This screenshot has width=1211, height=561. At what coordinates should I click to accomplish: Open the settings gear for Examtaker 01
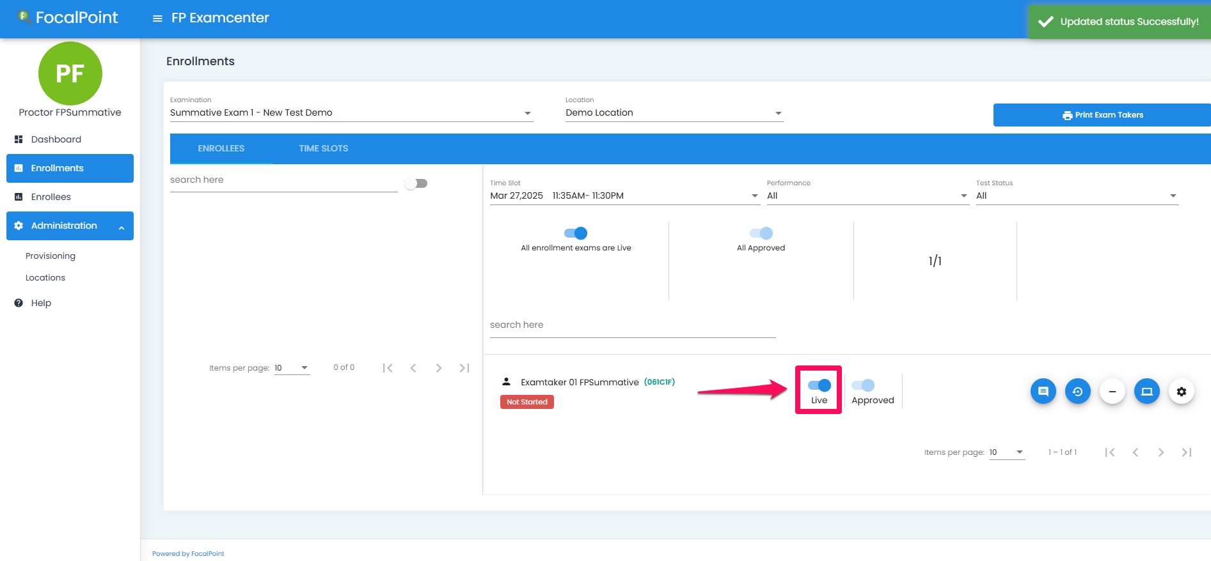click(x=1182, y=392)
